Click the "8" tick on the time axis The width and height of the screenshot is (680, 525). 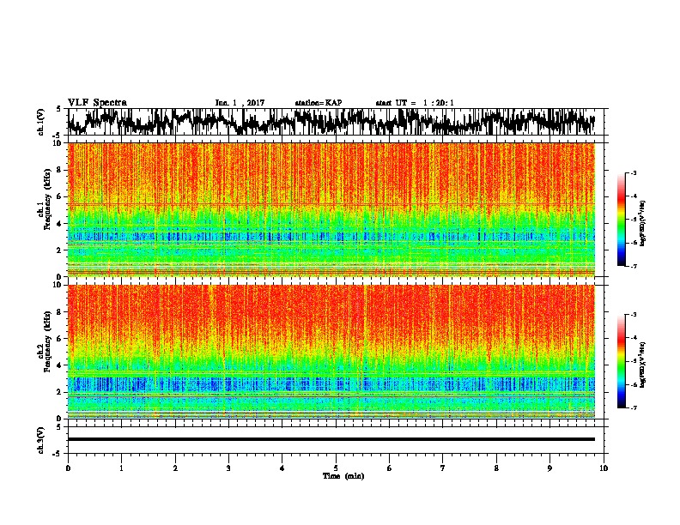[x=496, y=468]
